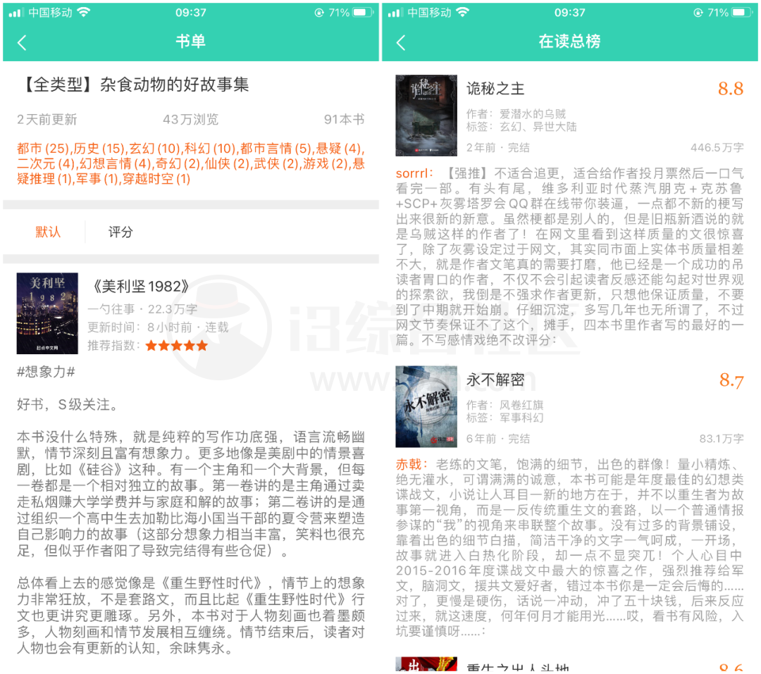Screen dimensions: 761x674
Task: Tap the 《美利坚 1982》 book title
Action: [x=140, y=287]
